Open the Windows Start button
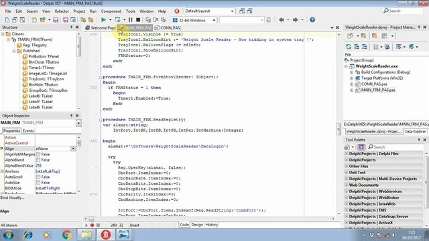The image size is (429, 241). (x=8, y=235)
